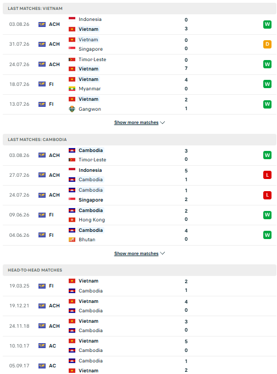Open the Head-to-Head Matches section header
The width and height of the screenshot is (277, 374).
pos(140,270)
